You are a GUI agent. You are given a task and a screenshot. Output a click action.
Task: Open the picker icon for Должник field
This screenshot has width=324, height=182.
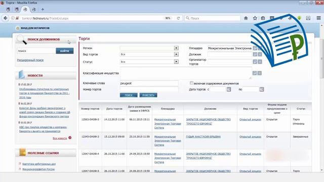click(255, 54)
